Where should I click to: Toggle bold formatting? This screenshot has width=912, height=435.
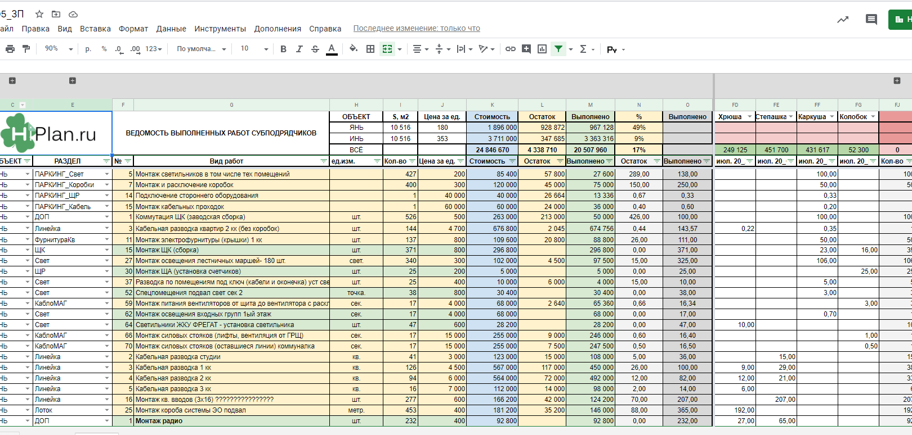(283, 49)
